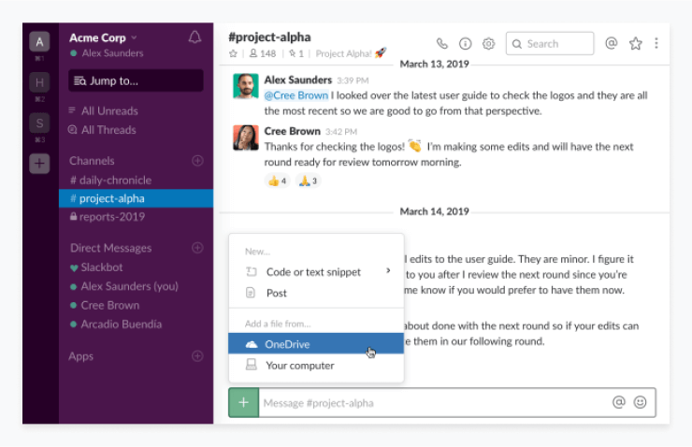This screenshot has height=447, width=692.
Task: Choose Post from the New menu
Action: coord(316,293)
